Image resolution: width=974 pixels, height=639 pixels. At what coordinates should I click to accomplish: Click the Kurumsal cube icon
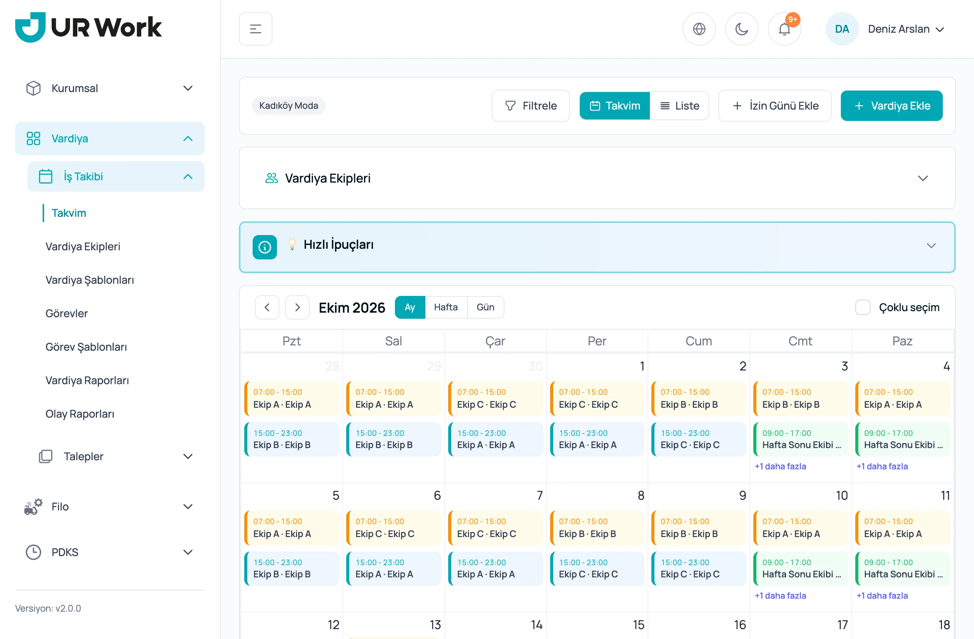(x=33, y=88)
